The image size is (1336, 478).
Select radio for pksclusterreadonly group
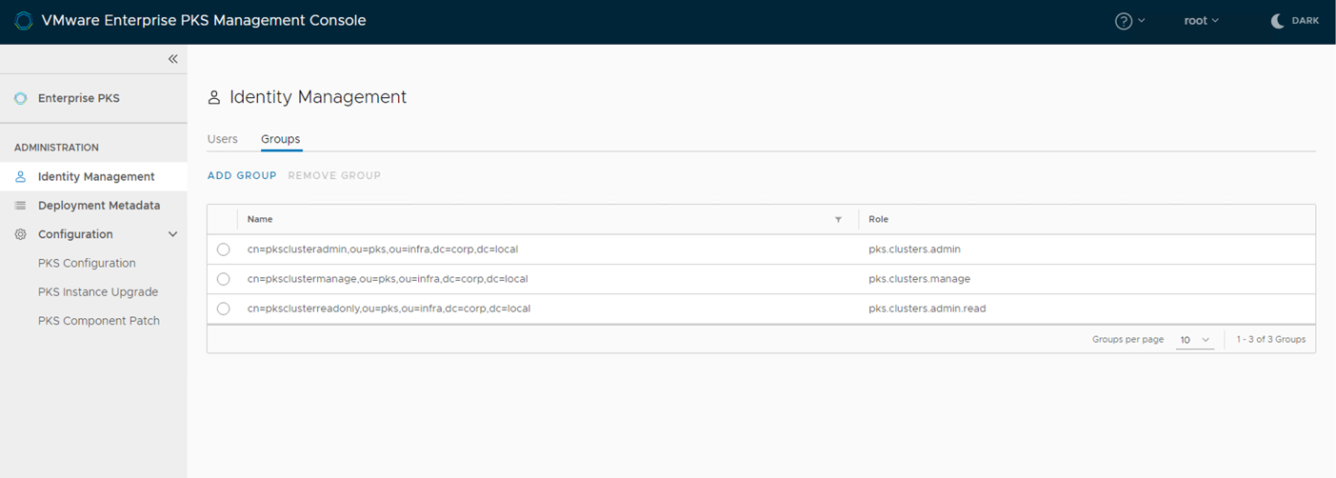click(223, 309)
